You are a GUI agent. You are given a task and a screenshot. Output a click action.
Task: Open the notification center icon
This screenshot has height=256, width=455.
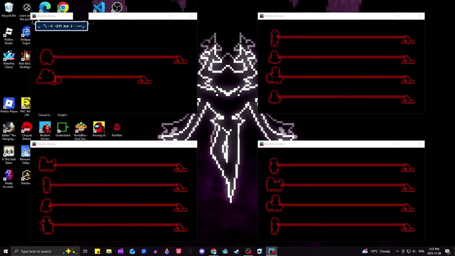pyautogui.click(x=448, y=251)
